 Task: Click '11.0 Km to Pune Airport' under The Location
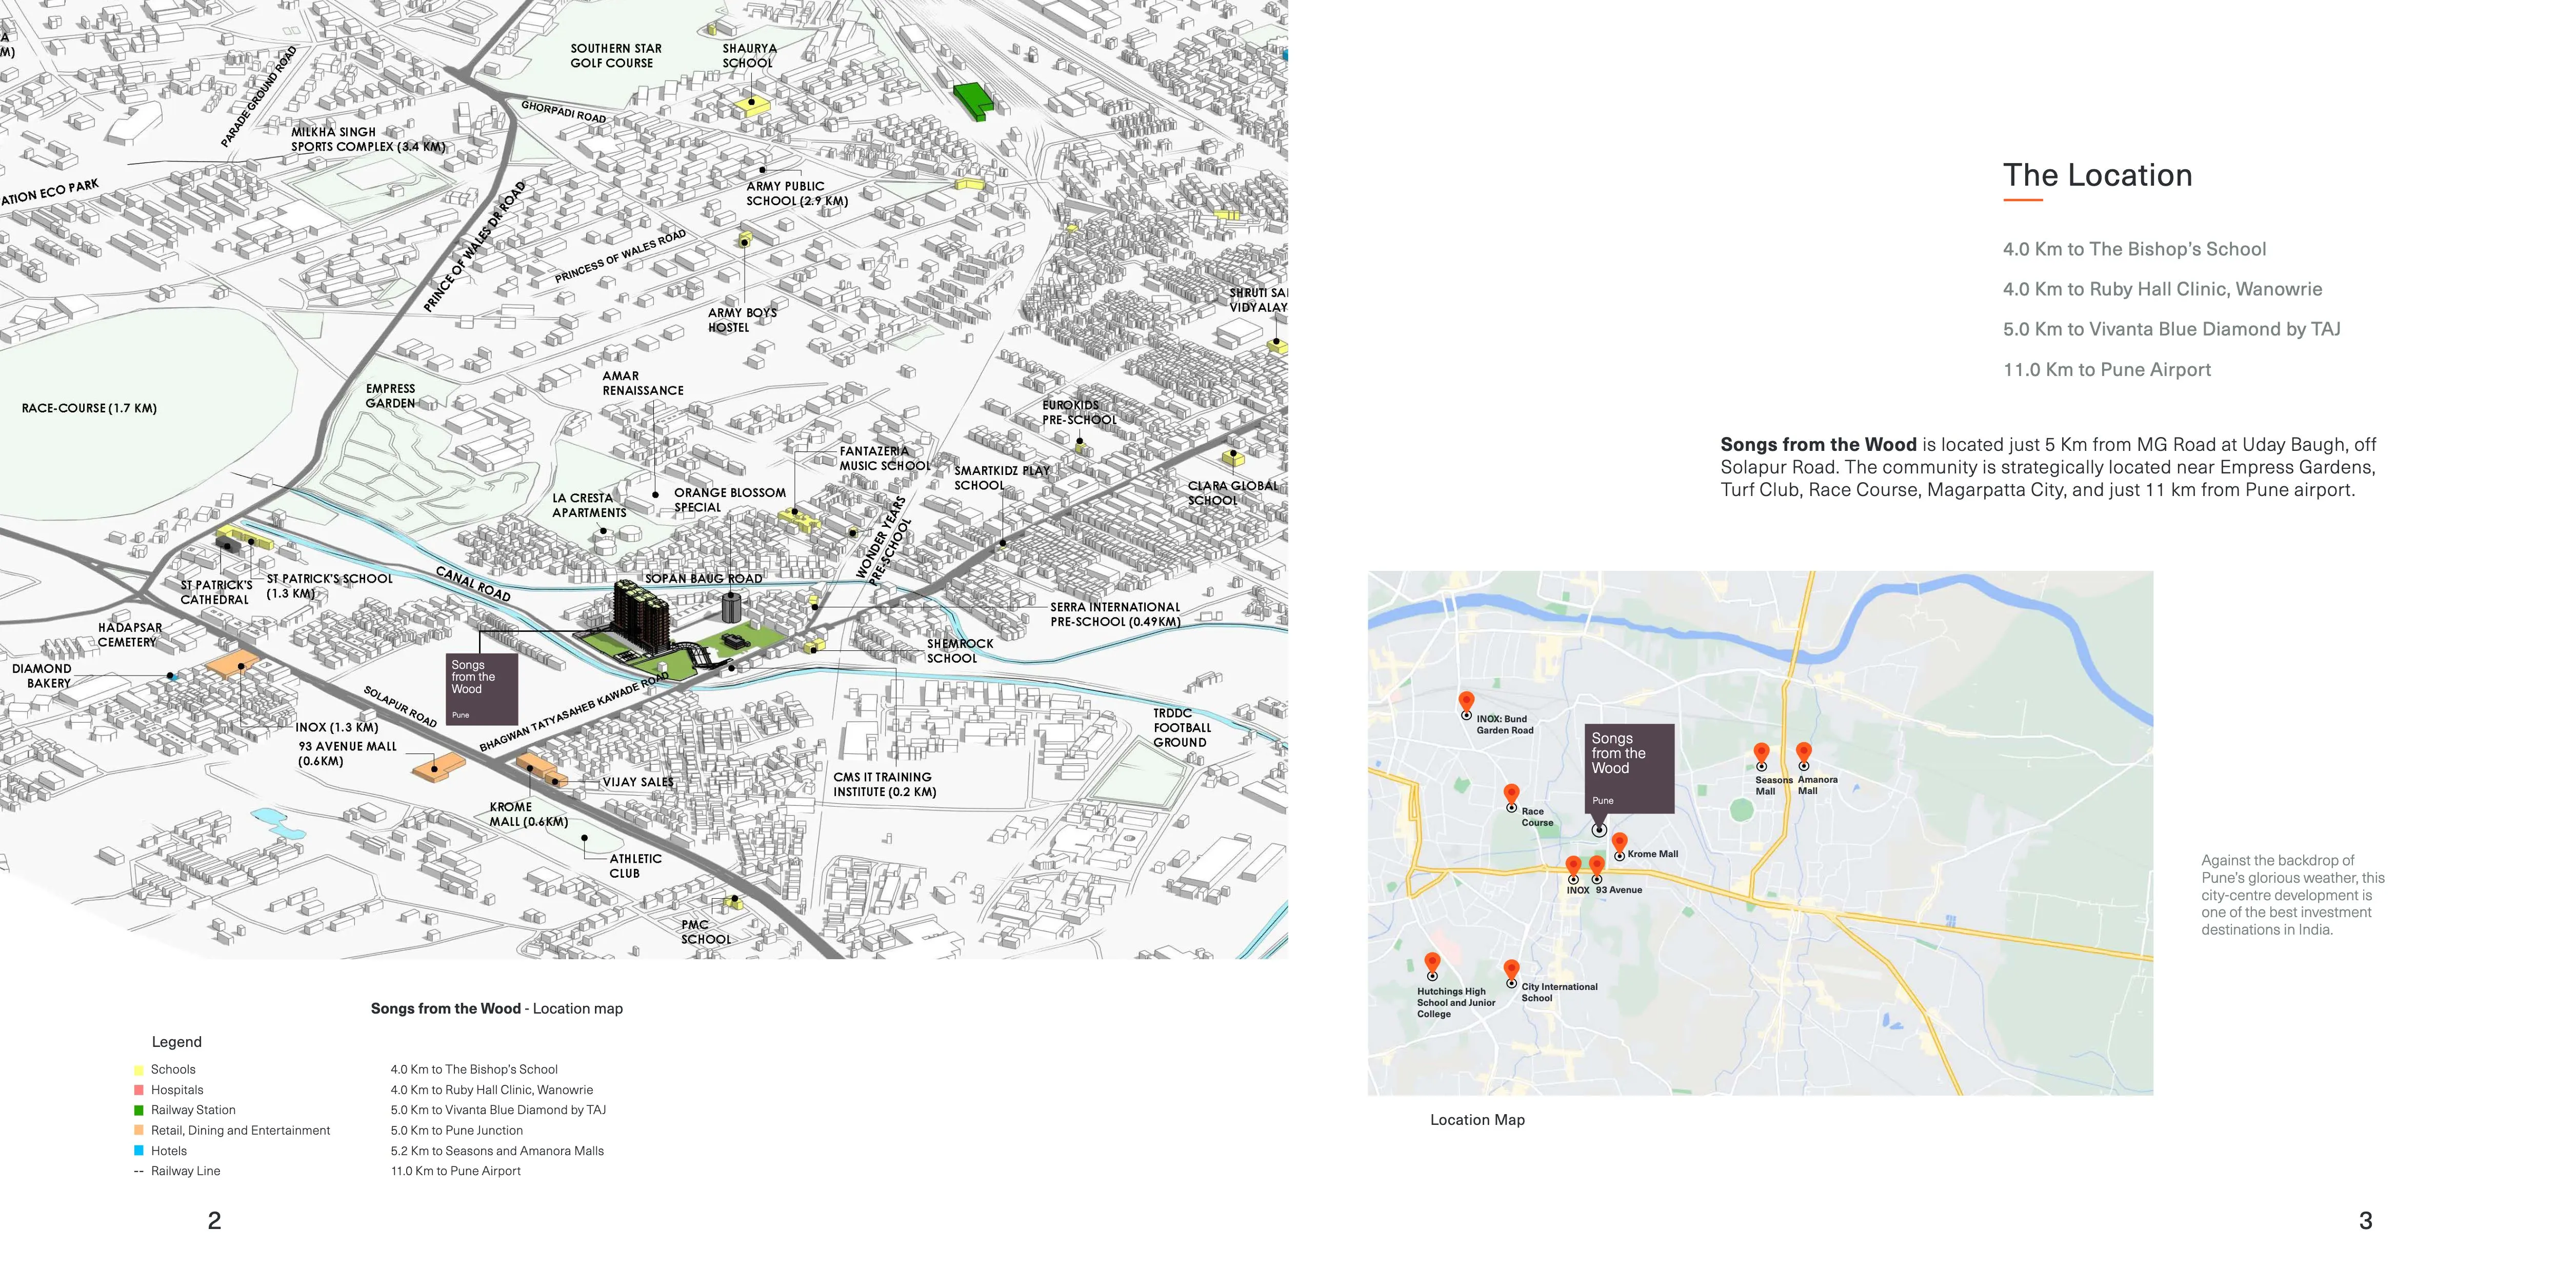[2106, 370]
